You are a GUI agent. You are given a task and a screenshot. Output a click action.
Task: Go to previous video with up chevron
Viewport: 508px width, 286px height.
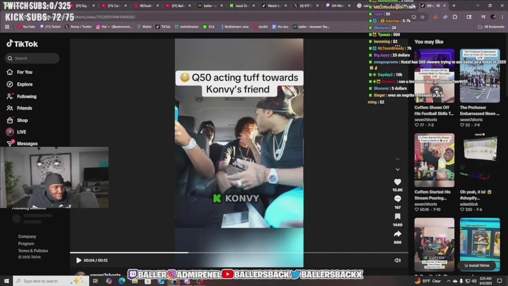point(397,159)
